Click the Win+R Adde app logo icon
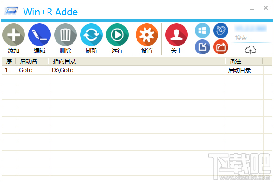274x182 pixels. 11,11
